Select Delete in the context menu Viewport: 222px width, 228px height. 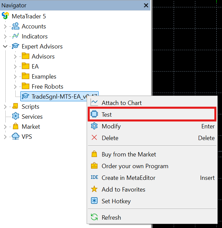(152, 138)
